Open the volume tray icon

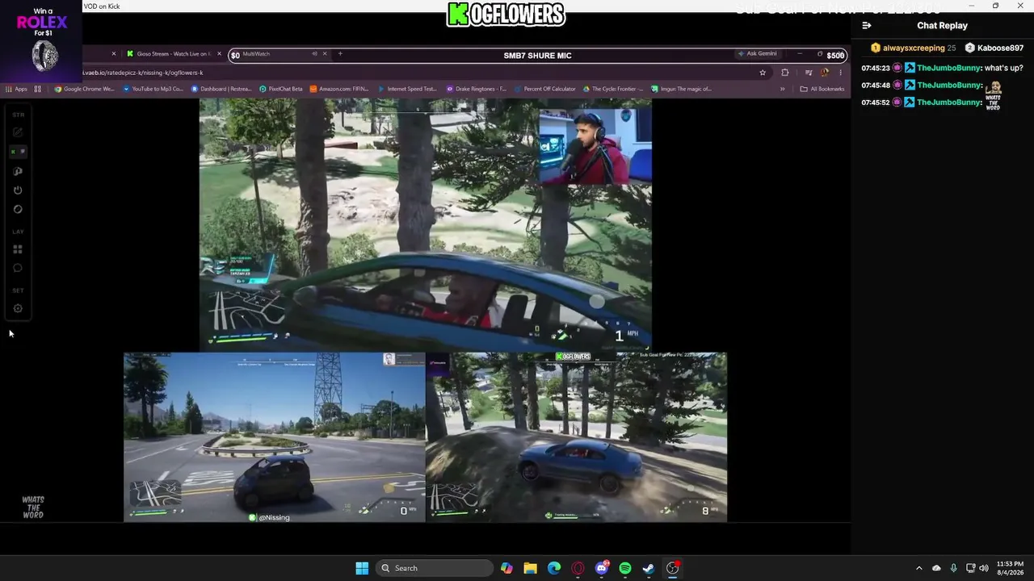984,568
